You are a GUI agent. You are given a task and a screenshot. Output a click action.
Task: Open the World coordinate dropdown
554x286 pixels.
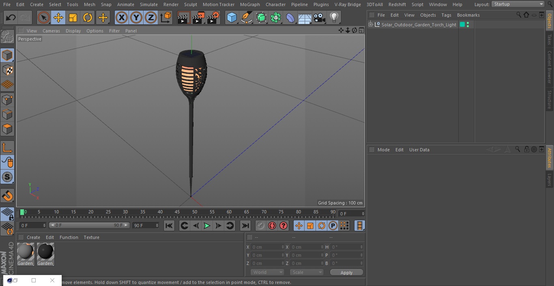click(267, 272)
